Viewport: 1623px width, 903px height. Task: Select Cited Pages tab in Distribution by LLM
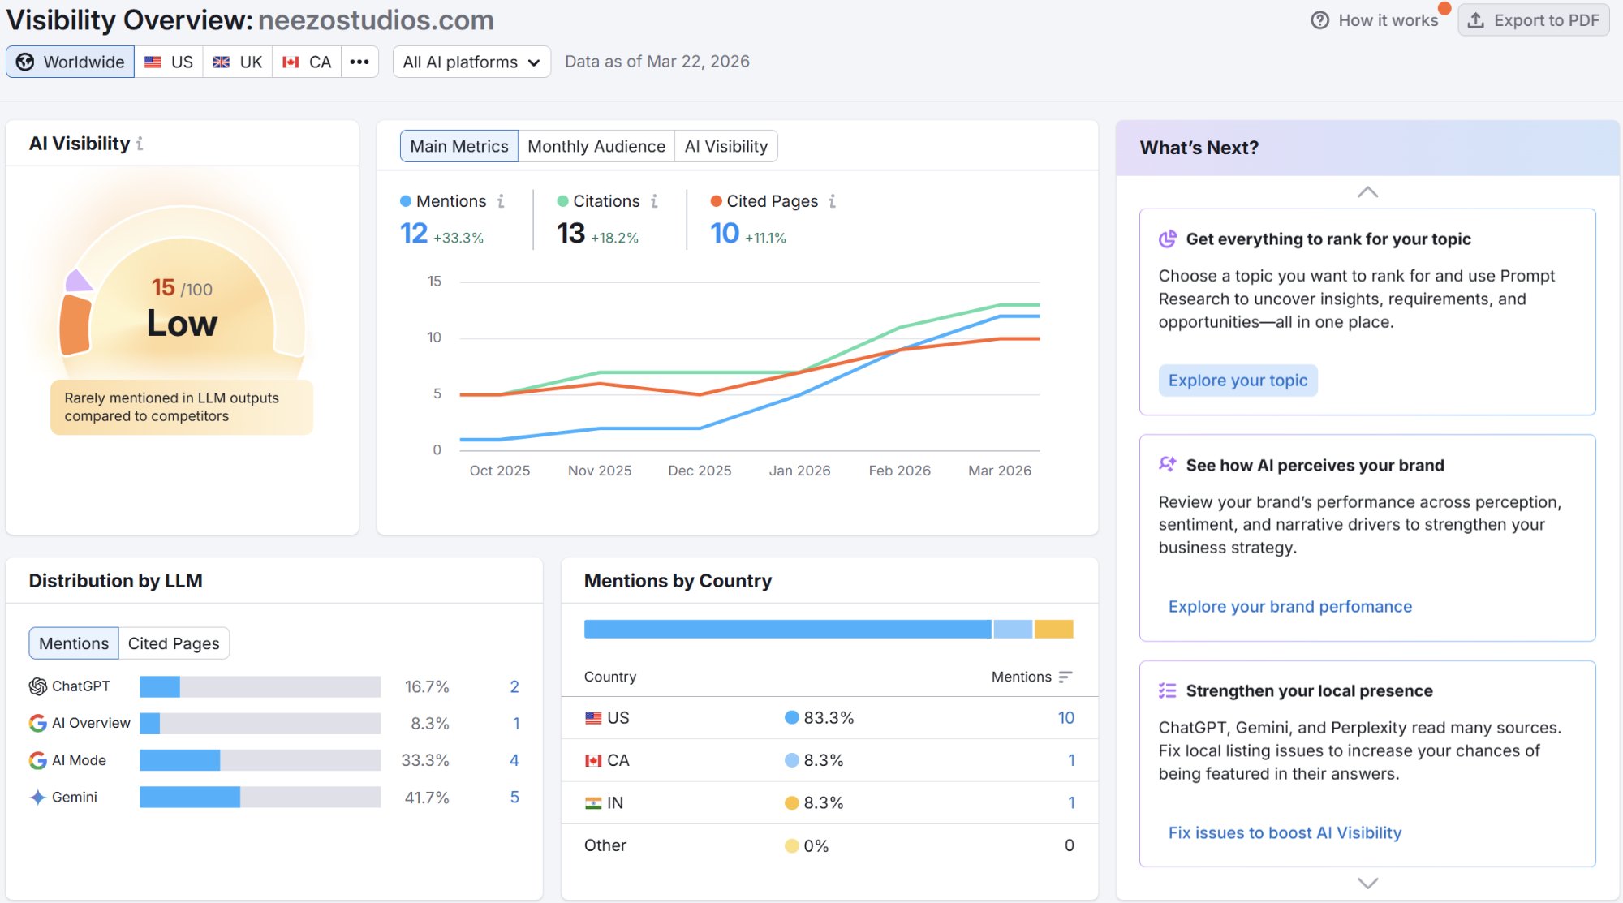(x=174, y=643)
